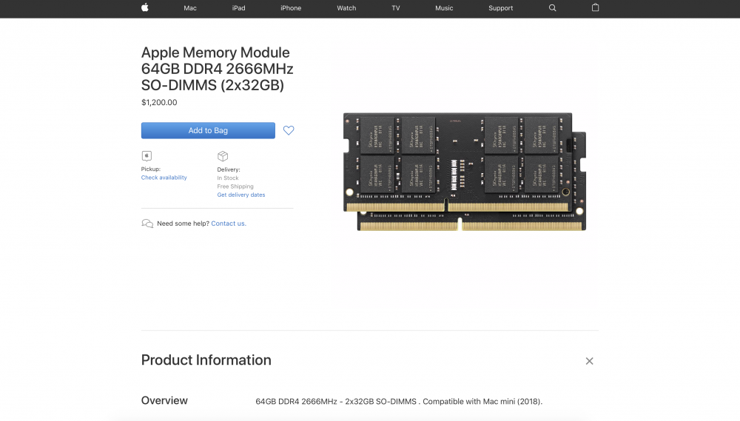Open the Music menu
Viewport: 740px width, 421px height.
(x=444, y=8)
